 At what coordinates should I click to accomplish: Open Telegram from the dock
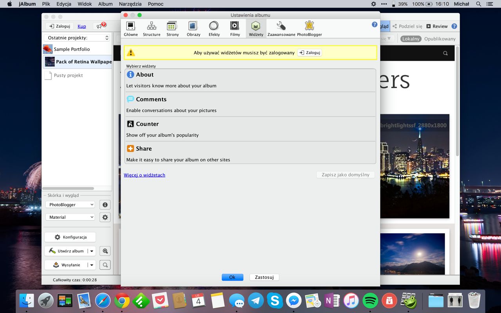point(256,301)
